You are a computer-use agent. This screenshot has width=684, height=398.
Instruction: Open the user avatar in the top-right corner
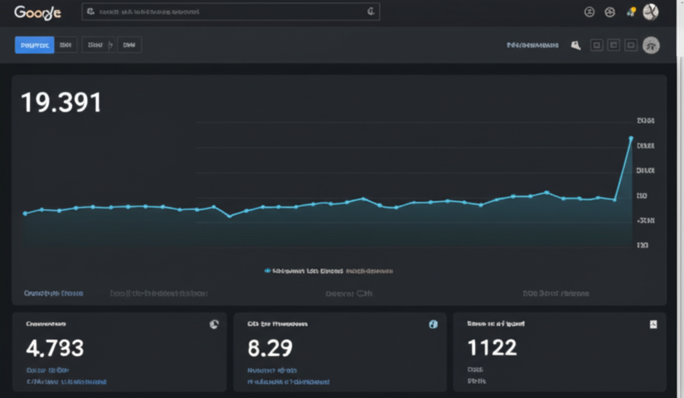tap(651, 12)
